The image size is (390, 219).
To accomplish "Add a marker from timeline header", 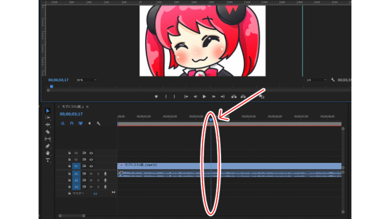I will coord(89,123).
